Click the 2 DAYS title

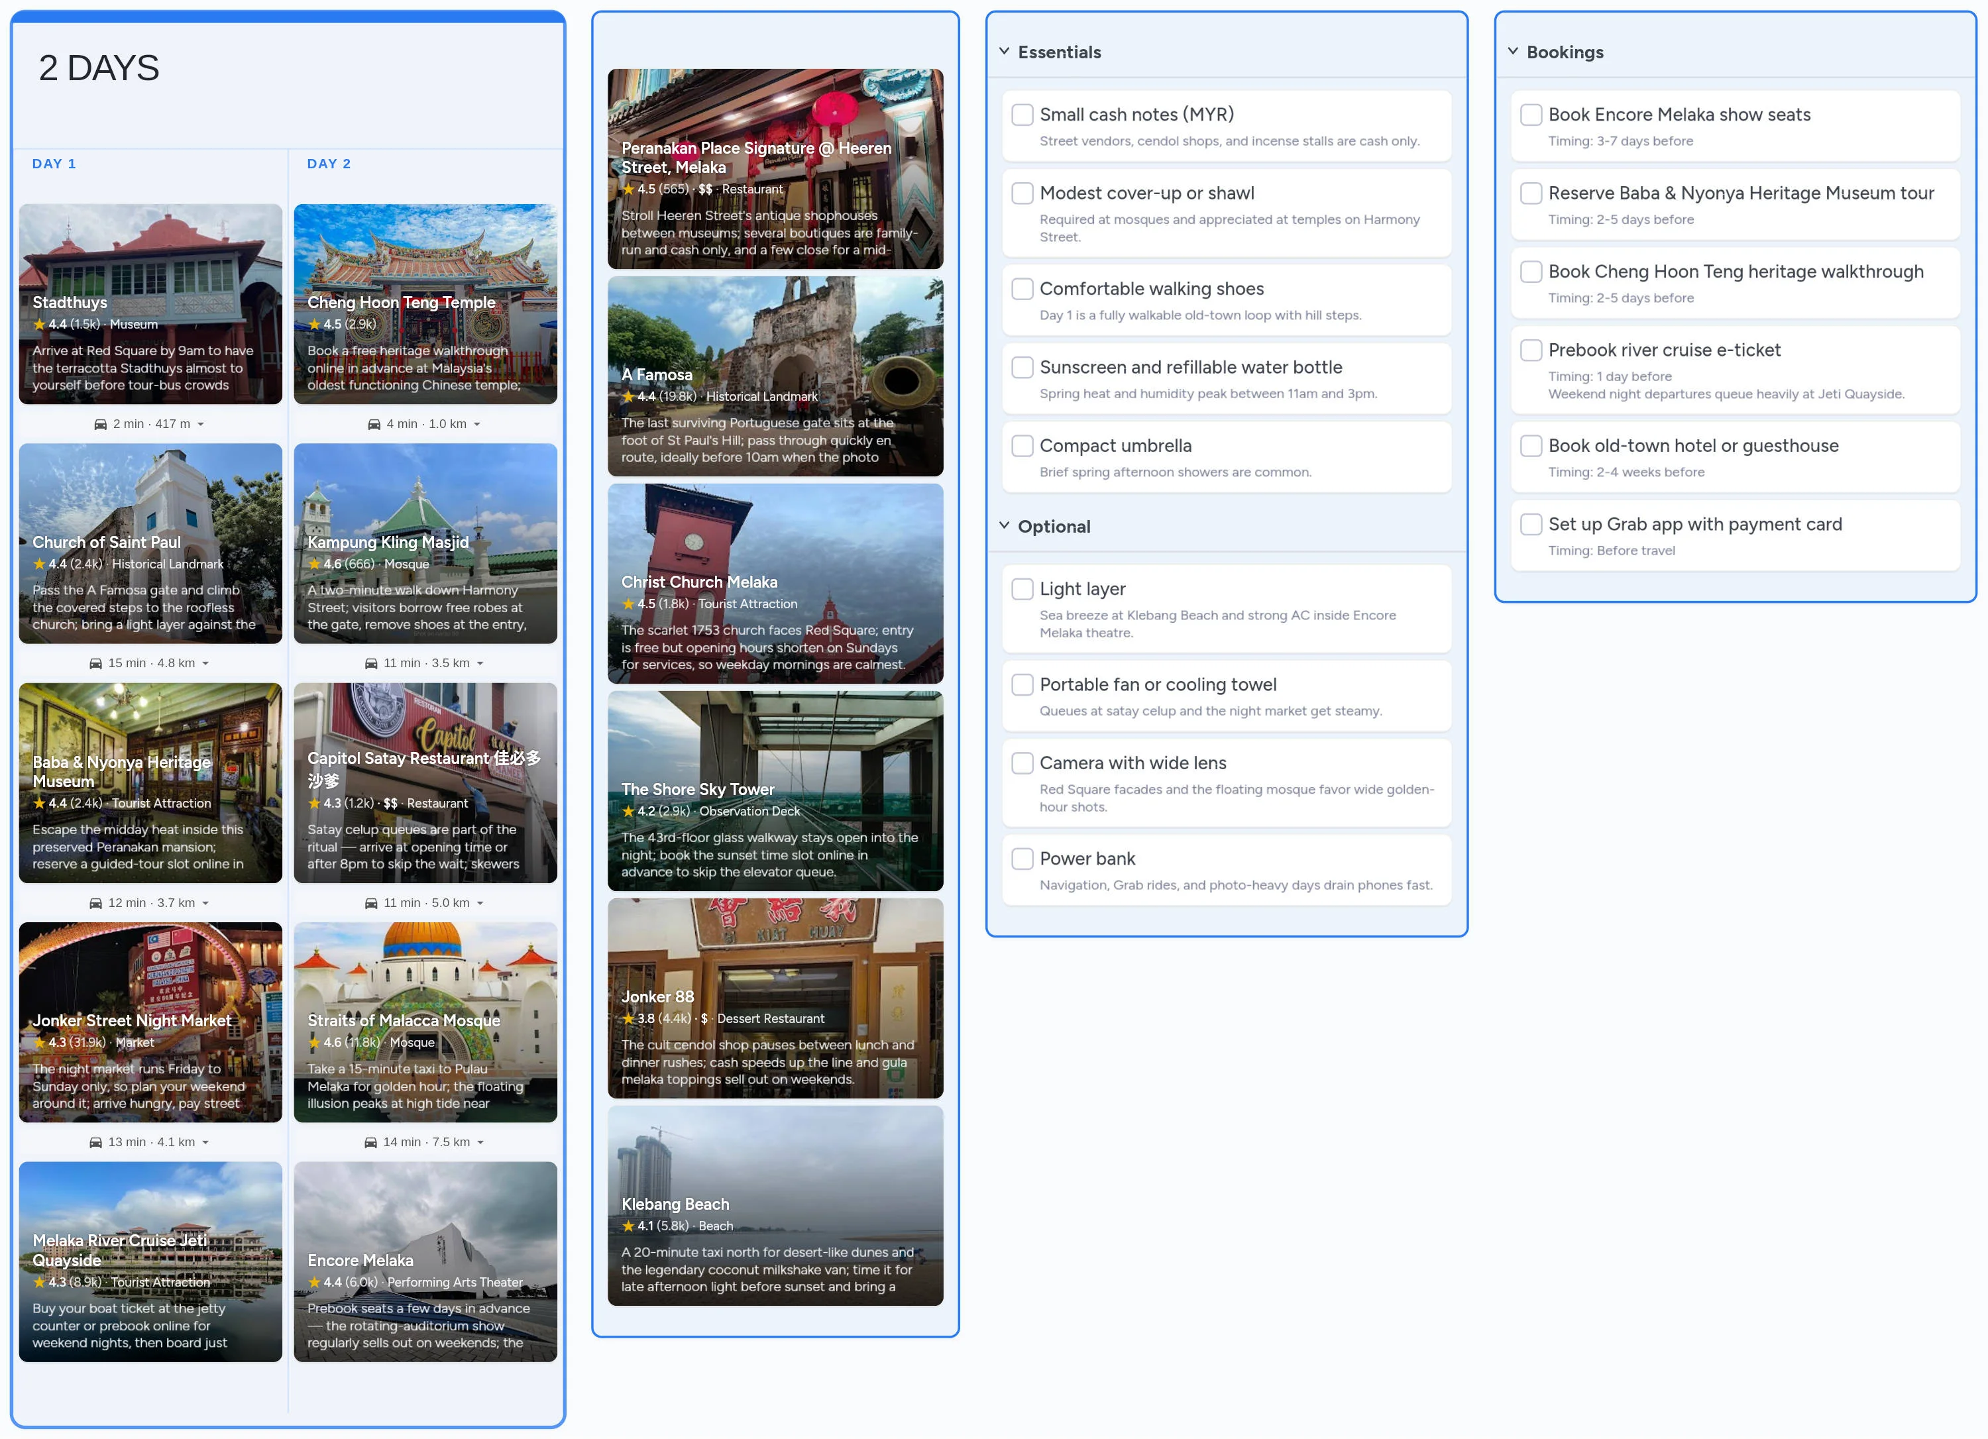99,68
